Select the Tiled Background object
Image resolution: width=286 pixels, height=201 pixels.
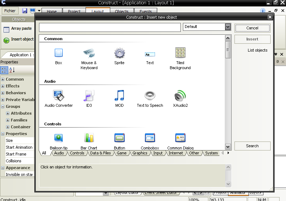180,52
